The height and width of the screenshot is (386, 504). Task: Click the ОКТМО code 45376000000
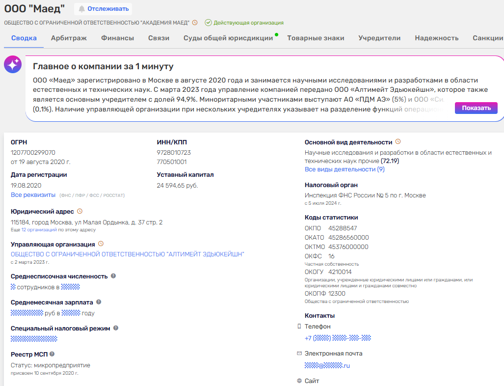pyautogui.click(x=348, y=247)
